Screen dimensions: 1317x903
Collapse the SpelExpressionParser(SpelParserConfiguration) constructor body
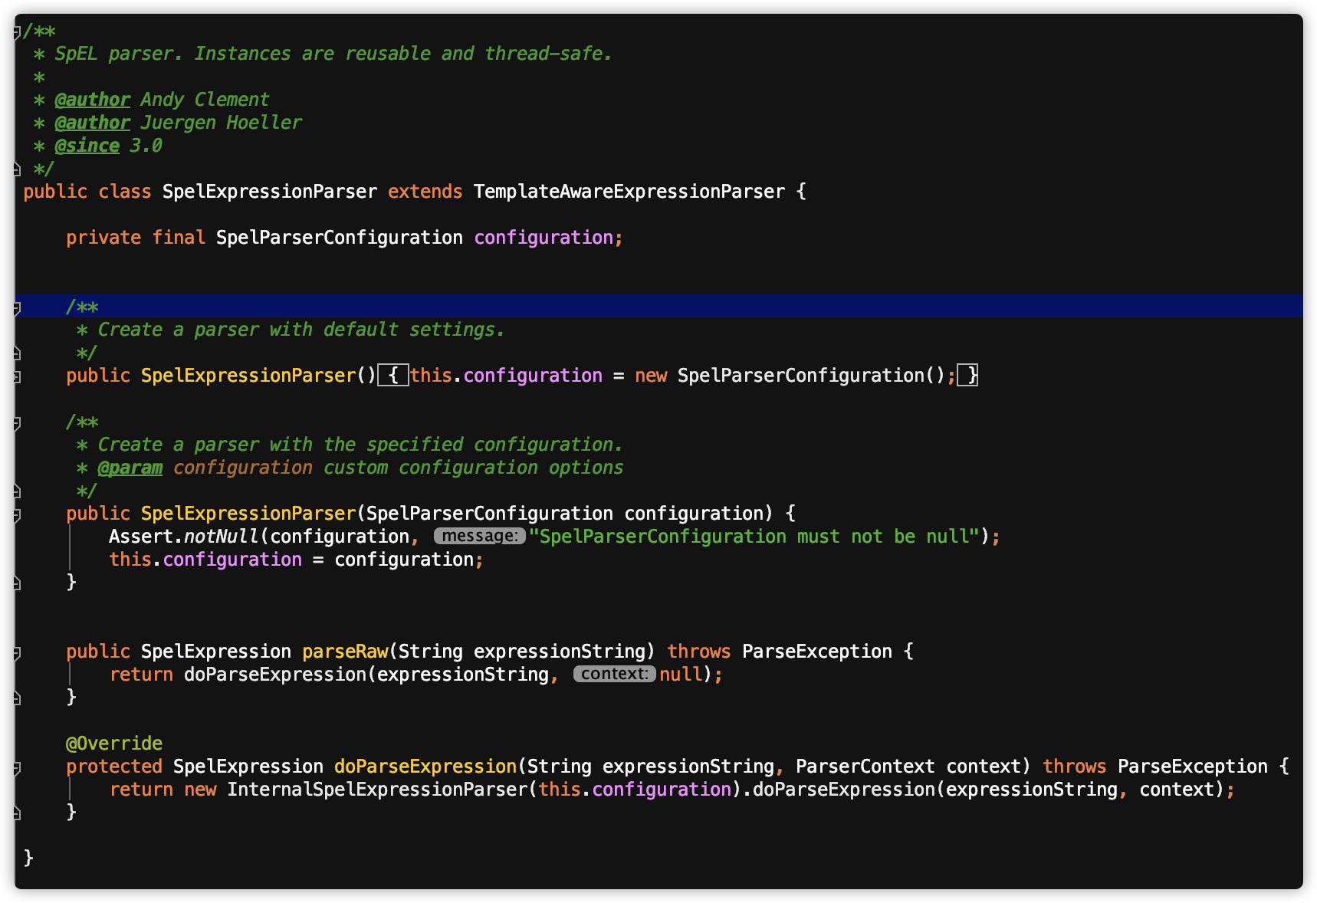(17, 514)
